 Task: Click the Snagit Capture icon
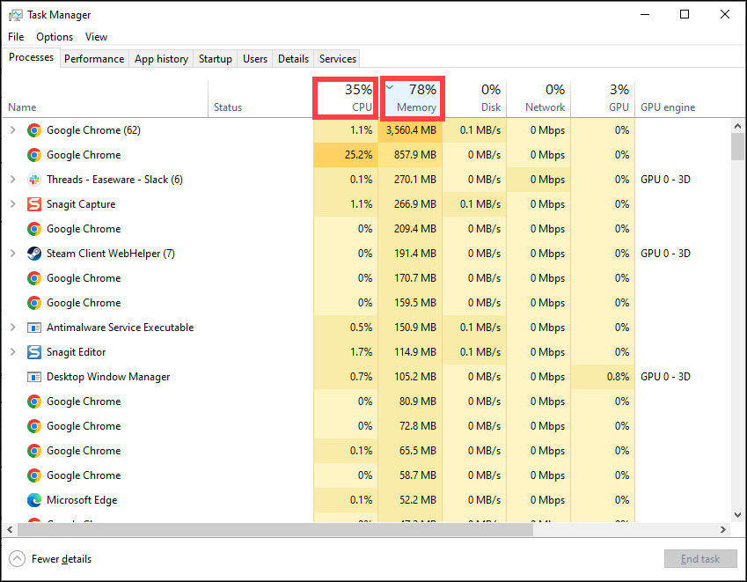33,203
